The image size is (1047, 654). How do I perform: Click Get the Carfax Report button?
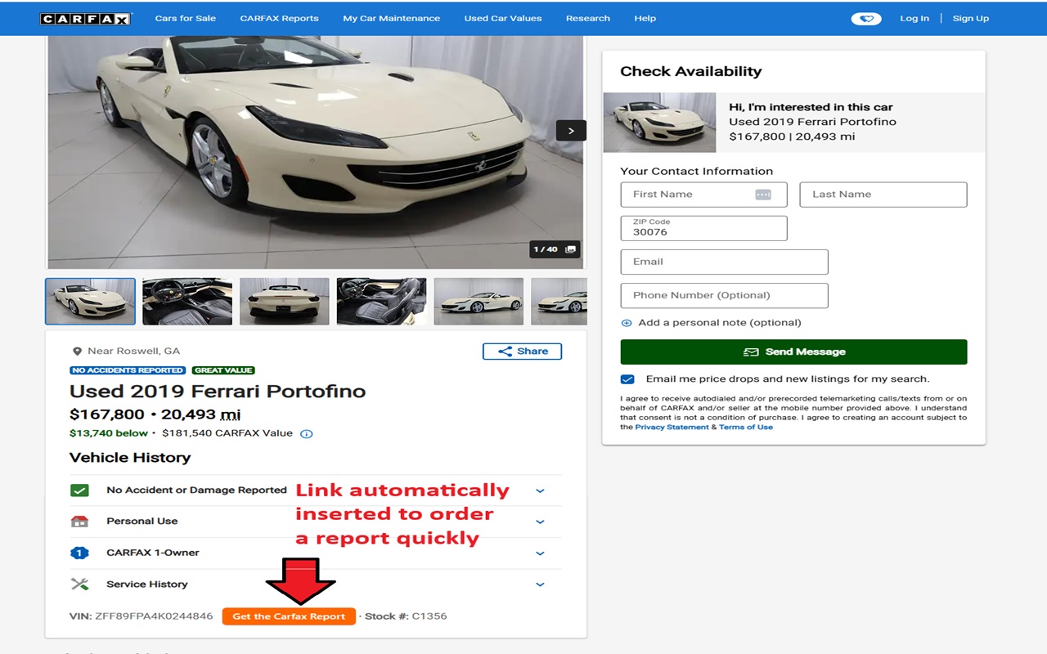(289, 616)
